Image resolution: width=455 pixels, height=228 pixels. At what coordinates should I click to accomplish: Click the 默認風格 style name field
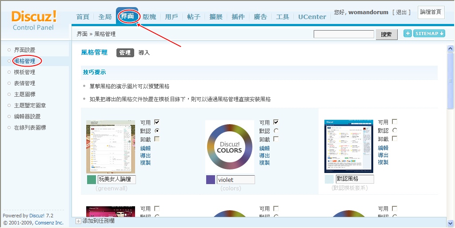[x=355, y=179]
